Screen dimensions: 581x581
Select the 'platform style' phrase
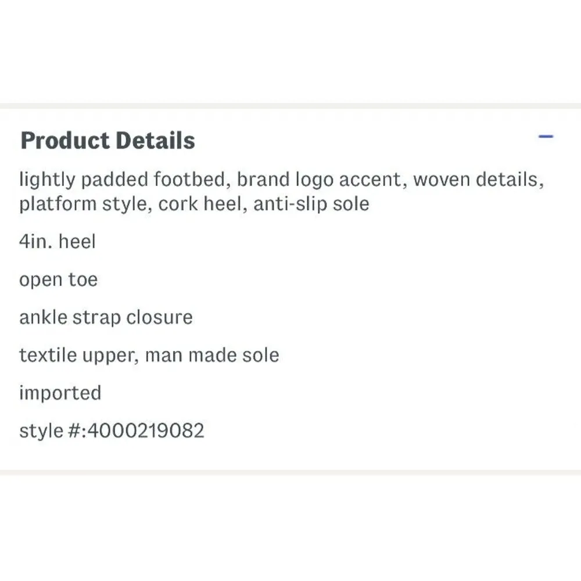[83, 205]
